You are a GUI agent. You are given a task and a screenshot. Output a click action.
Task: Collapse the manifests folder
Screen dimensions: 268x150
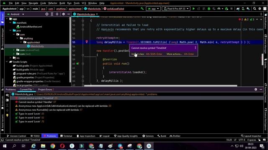[x=10, y=22]
